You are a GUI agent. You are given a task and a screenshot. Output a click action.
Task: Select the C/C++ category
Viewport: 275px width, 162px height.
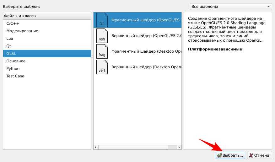pyautogui.click(x=12, y=24)
